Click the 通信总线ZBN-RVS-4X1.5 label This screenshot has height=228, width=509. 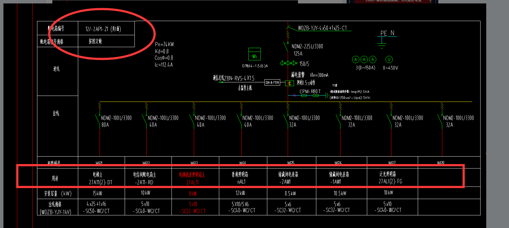(233, 78)
